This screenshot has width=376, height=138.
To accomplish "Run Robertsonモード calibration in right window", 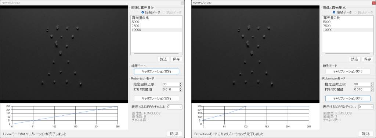I will (x=348, y=98).
